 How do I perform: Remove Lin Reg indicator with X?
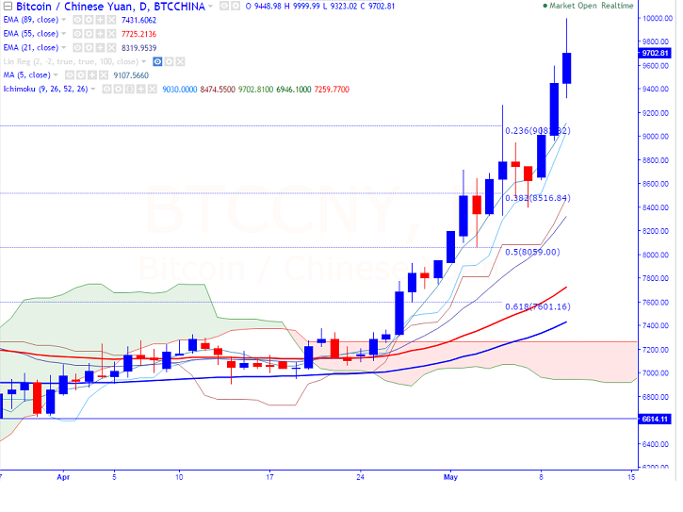coord(180,62)
